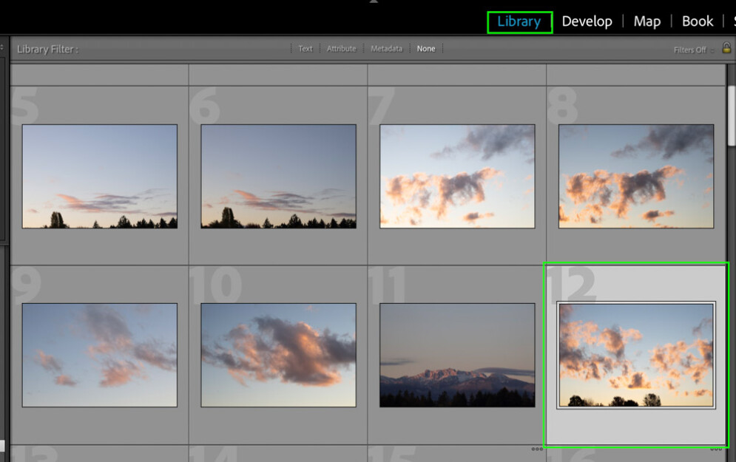Click the three-dot badge below photo 12
The image size is (736, 462).
(715, 447)
